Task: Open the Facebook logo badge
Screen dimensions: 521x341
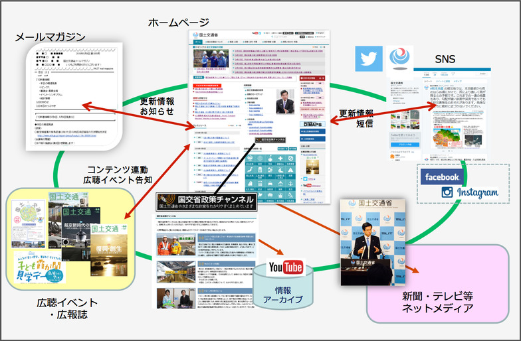Action: pyautogui.click(x=442, y=176)
